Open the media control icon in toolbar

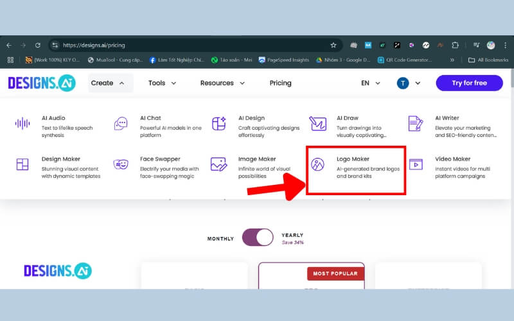476,45
